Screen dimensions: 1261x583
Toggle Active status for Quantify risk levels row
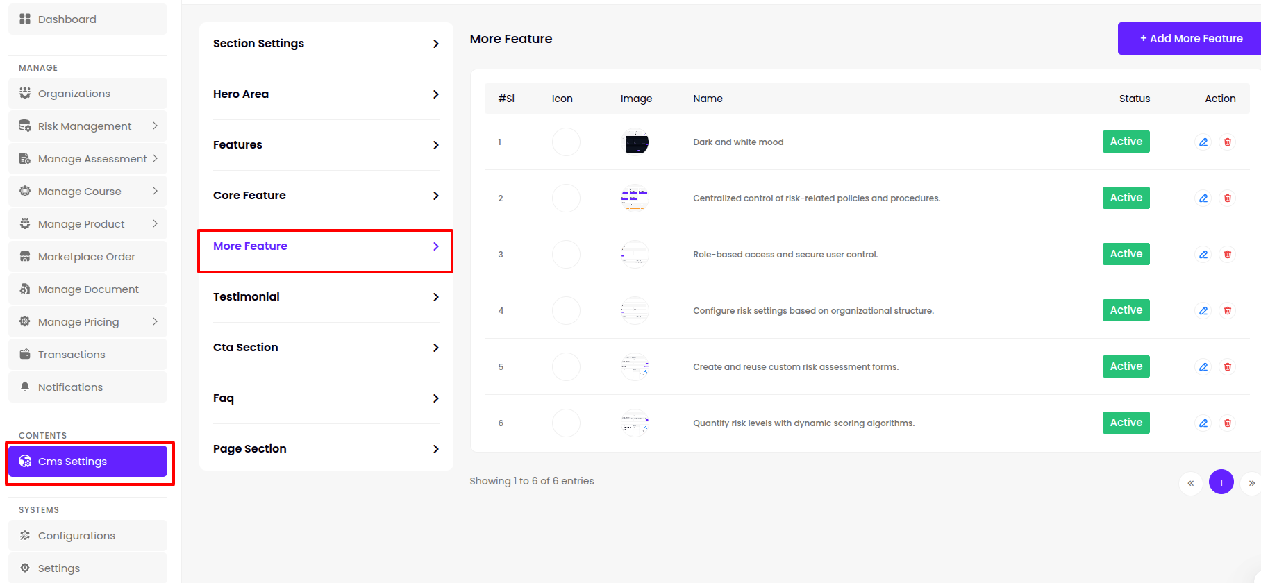[1126, 423]
